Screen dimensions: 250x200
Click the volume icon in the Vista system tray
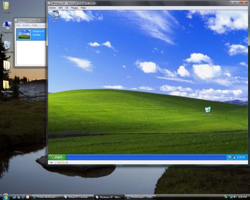click(235, 197)
